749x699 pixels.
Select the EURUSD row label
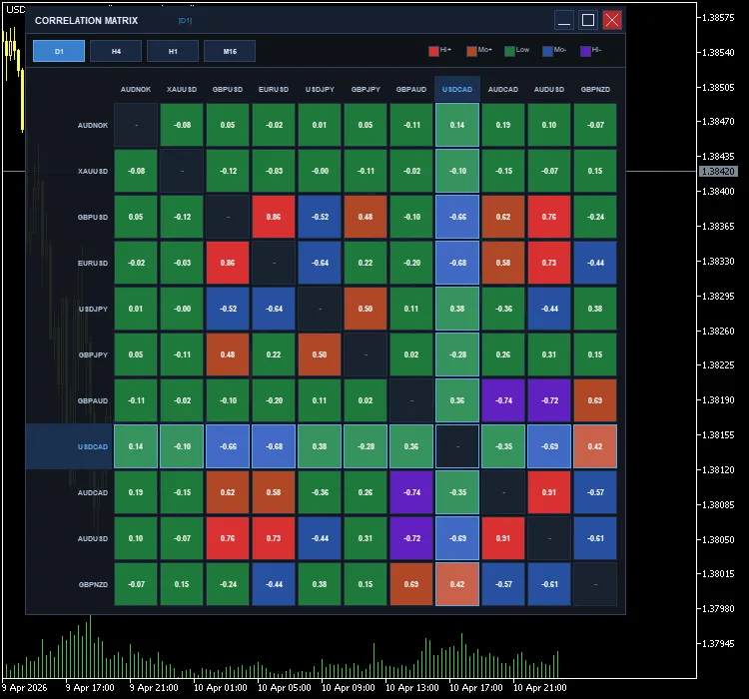pyautogui.click(x=93, y=263)
